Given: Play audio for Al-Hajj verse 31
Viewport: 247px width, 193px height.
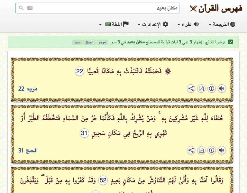Looking at the screenshot, I should pos(222,150).
